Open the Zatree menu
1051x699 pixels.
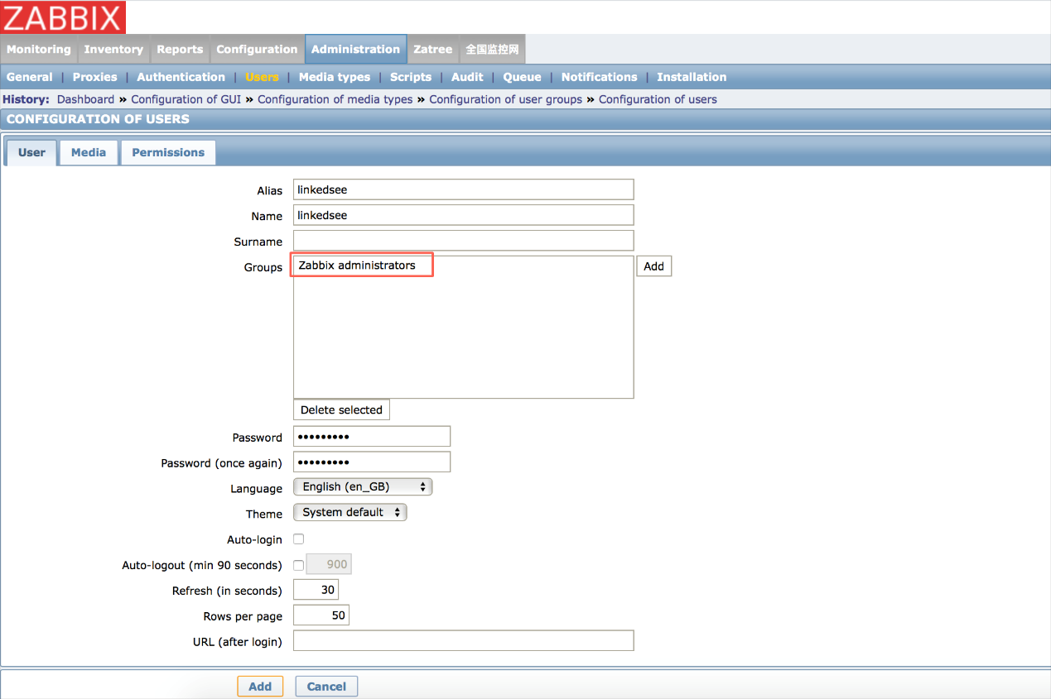(x=433, y=50)
